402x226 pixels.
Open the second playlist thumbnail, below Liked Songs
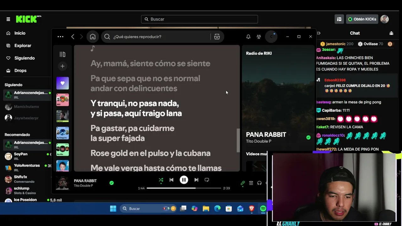[62, 100]
